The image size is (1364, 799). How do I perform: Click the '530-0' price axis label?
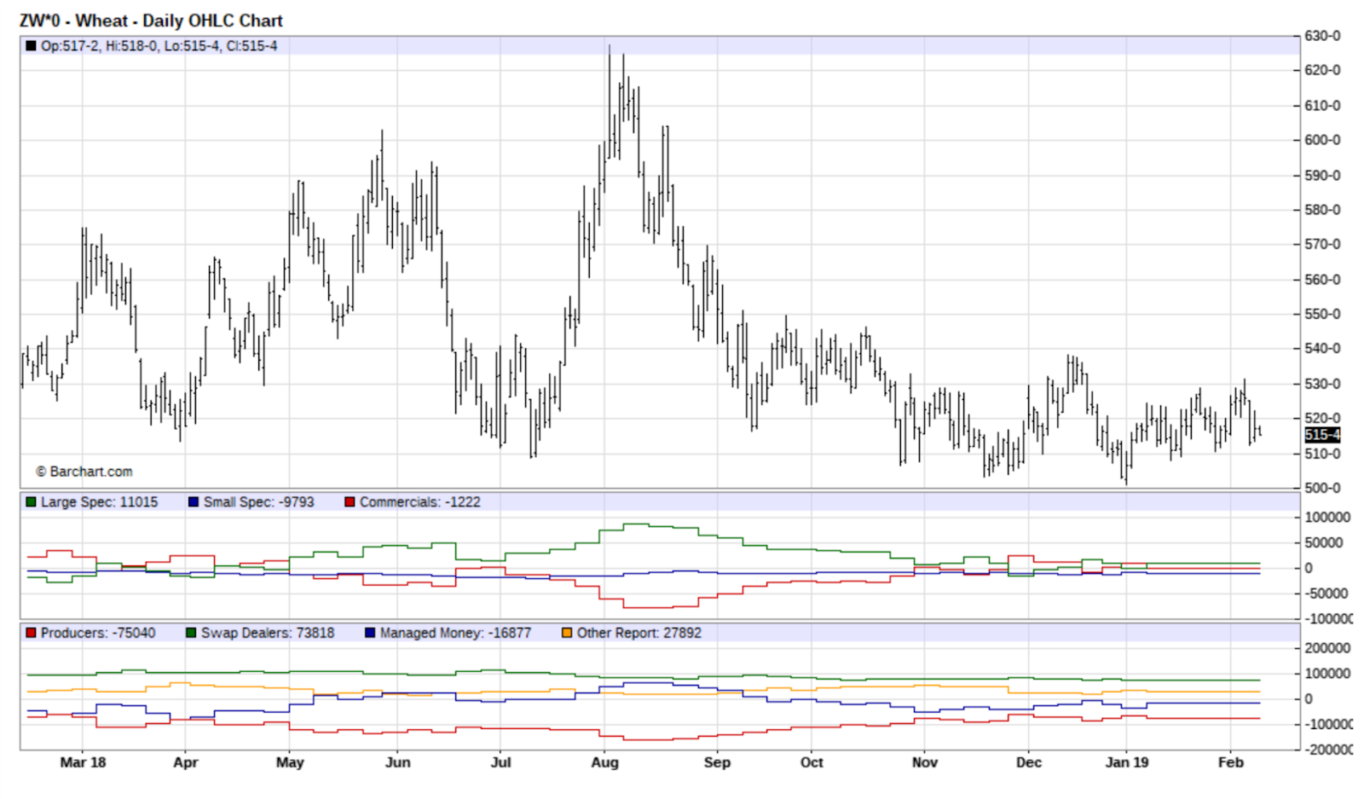(x=1323, y=384)
